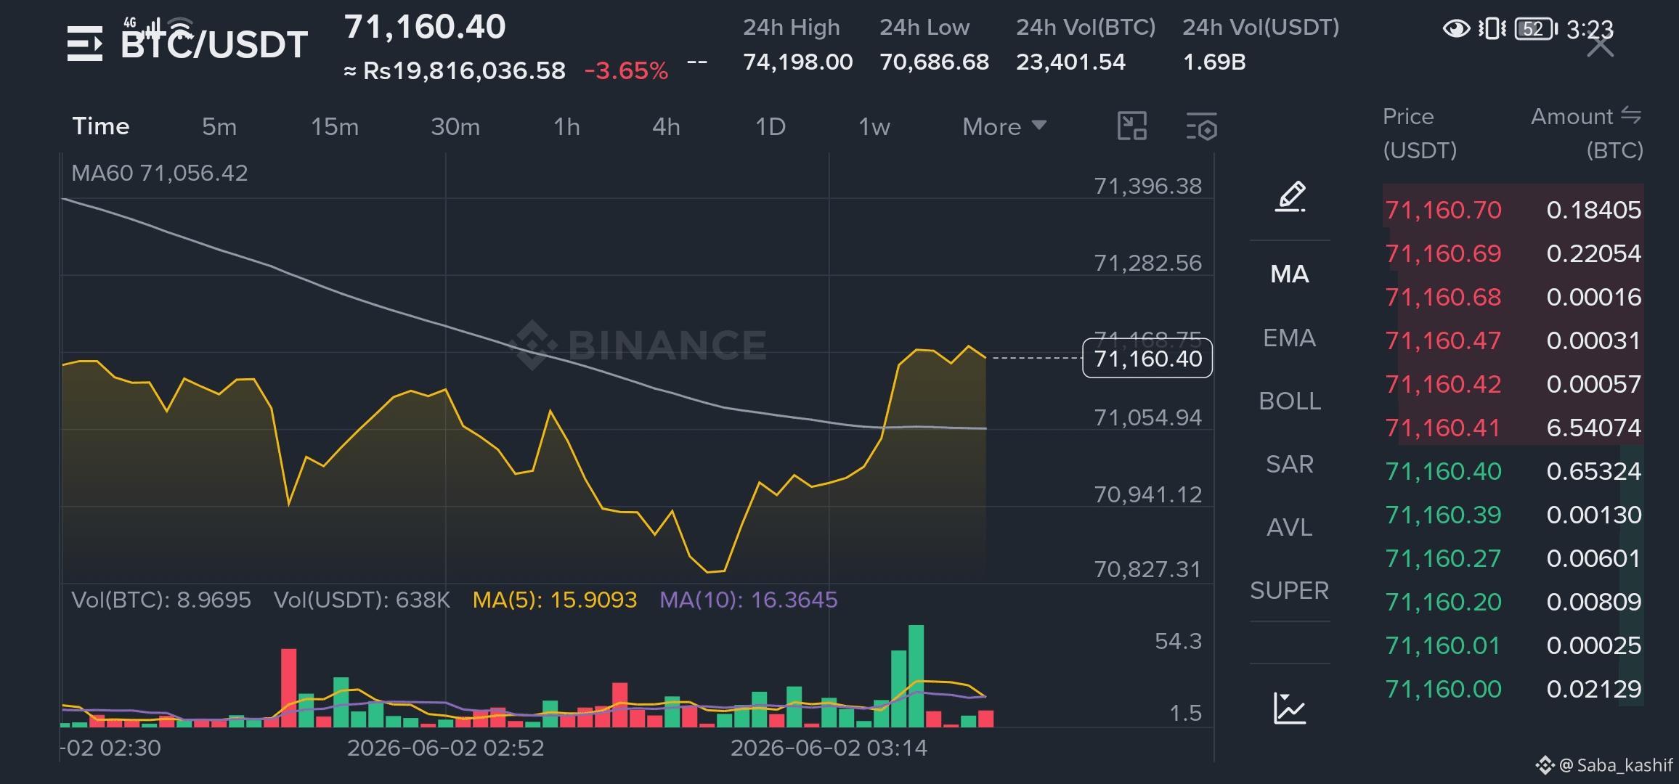Click the 70,827.31 price axis label
Viewport: 1679px width, 784px height.
click(x=1148, y=570)
